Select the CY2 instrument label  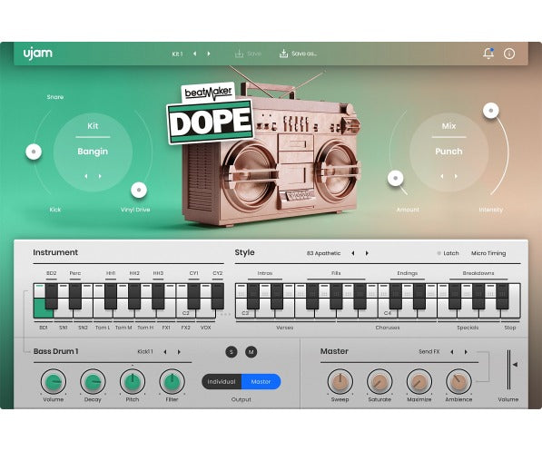[x=217, y=273]
